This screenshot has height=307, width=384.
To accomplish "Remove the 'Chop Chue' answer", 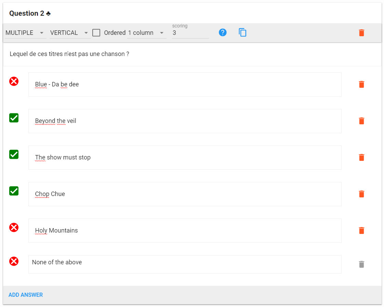I will click(361, 194).
